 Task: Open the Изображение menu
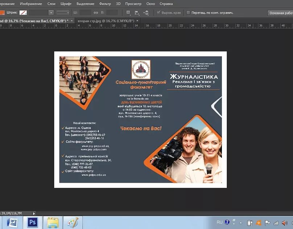click(x=31, y=4)
